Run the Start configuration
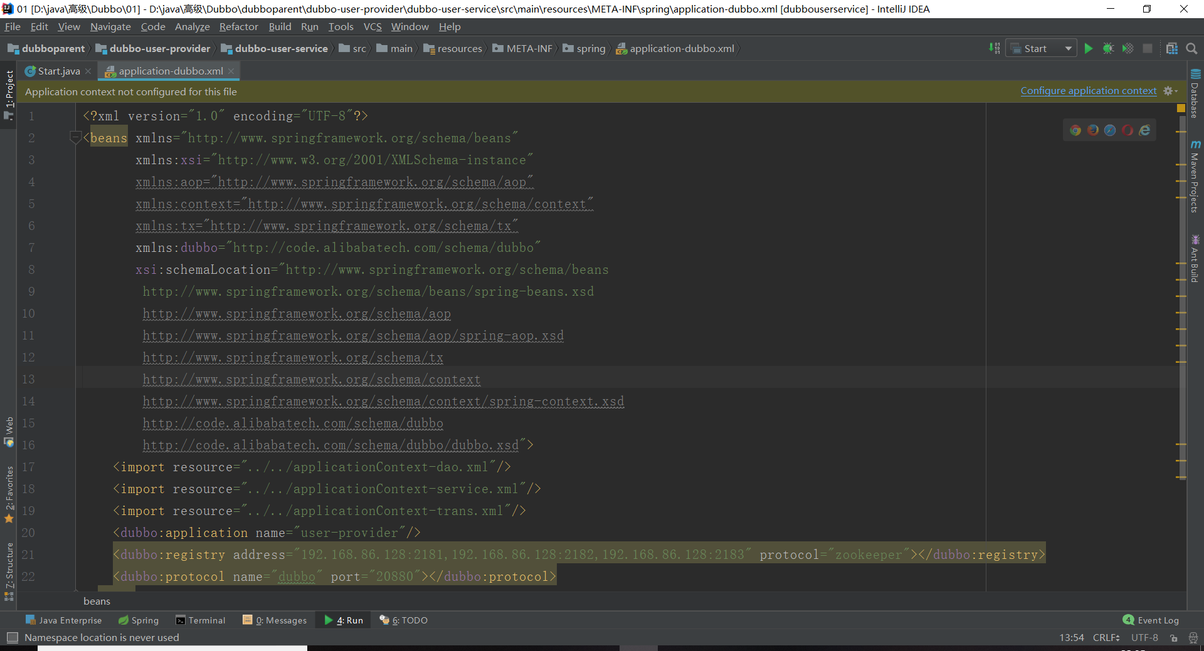 (1089, 49)
